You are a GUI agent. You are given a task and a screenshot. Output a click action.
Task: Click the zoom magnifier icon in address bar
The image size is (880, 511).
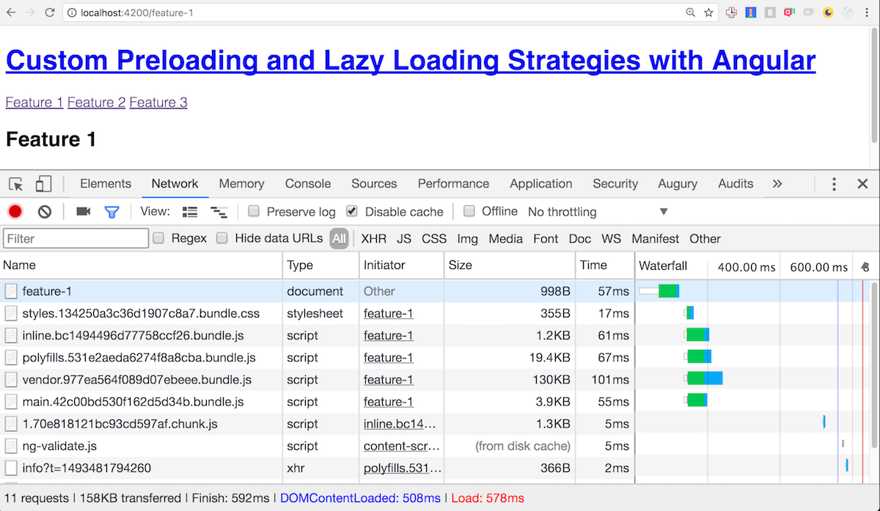(x=691, y=12)
